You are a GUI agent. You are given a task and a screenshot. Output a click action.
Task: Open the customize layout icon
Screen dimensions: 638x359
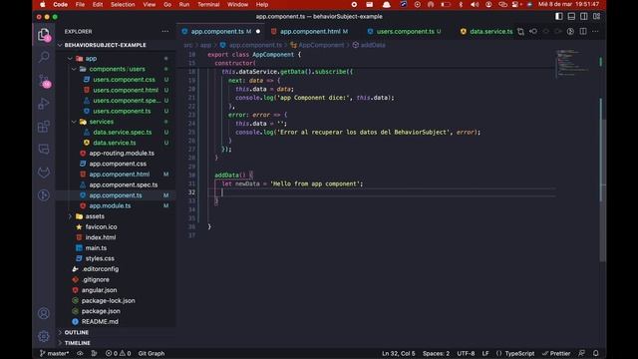click(x=596, y=16)
